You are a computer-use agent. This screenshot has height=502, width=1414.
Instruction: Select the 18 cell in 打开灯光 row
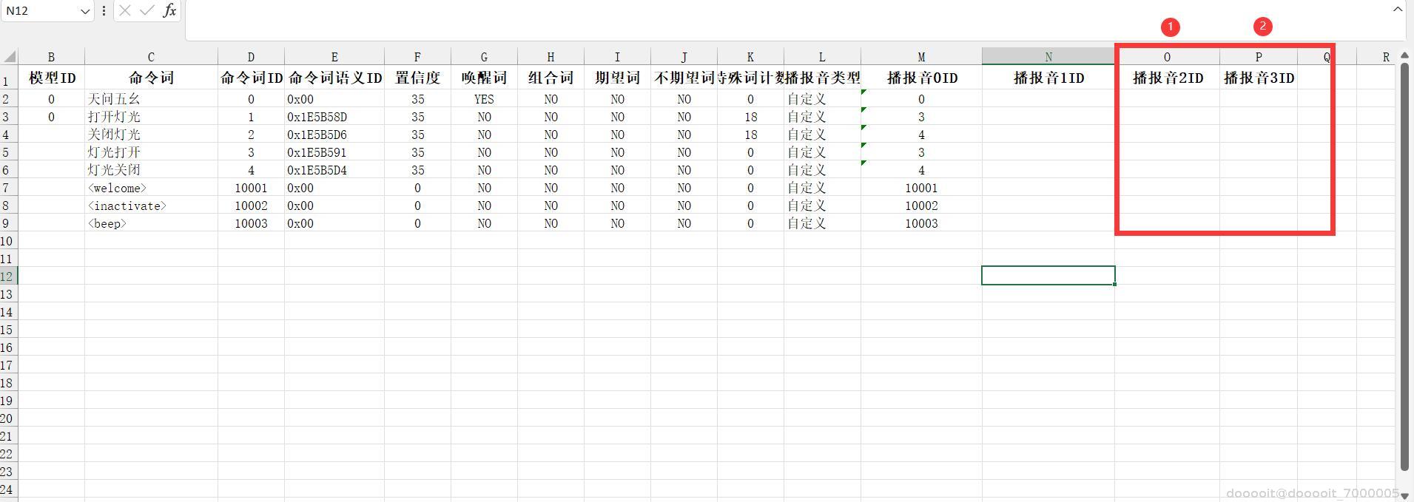pos(750,117)
